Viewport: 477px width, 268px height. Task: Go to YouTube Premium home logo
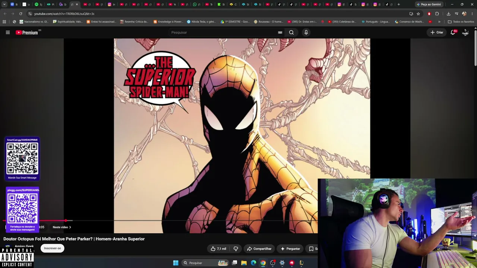click(27, 32)
